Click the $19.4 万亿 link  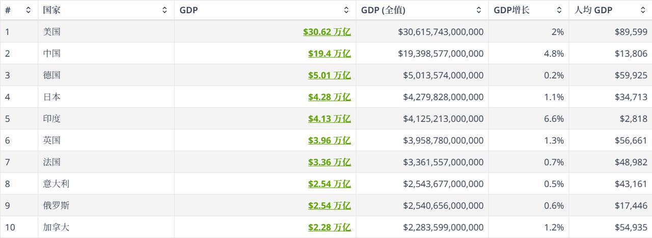(329, 53)
